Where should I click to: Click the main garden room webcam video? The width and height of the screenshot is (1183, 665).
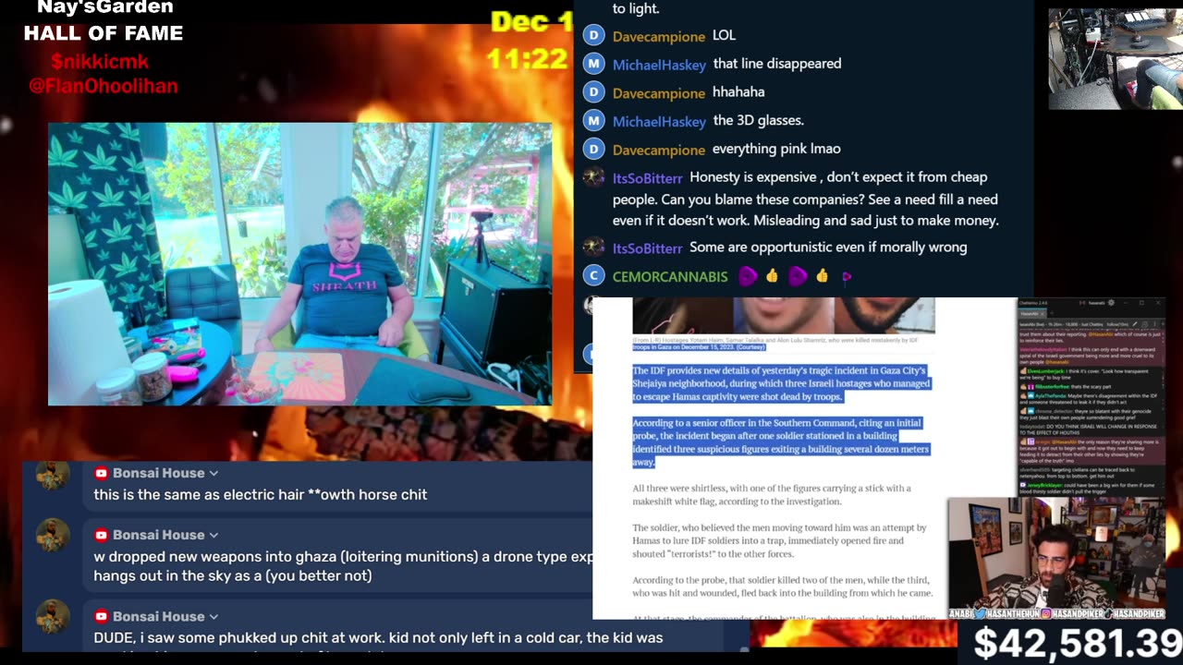tap(299, 264)
